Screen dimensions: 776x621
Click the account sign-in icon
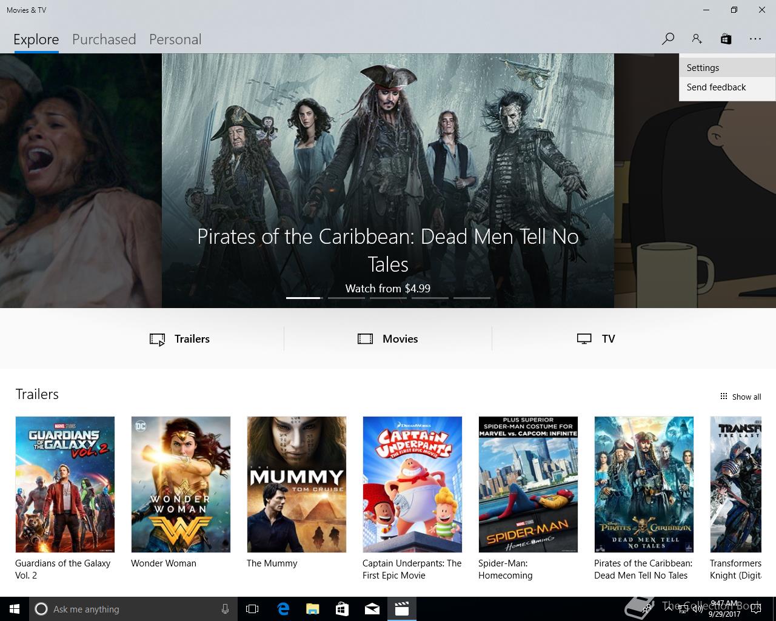point(697,39)
